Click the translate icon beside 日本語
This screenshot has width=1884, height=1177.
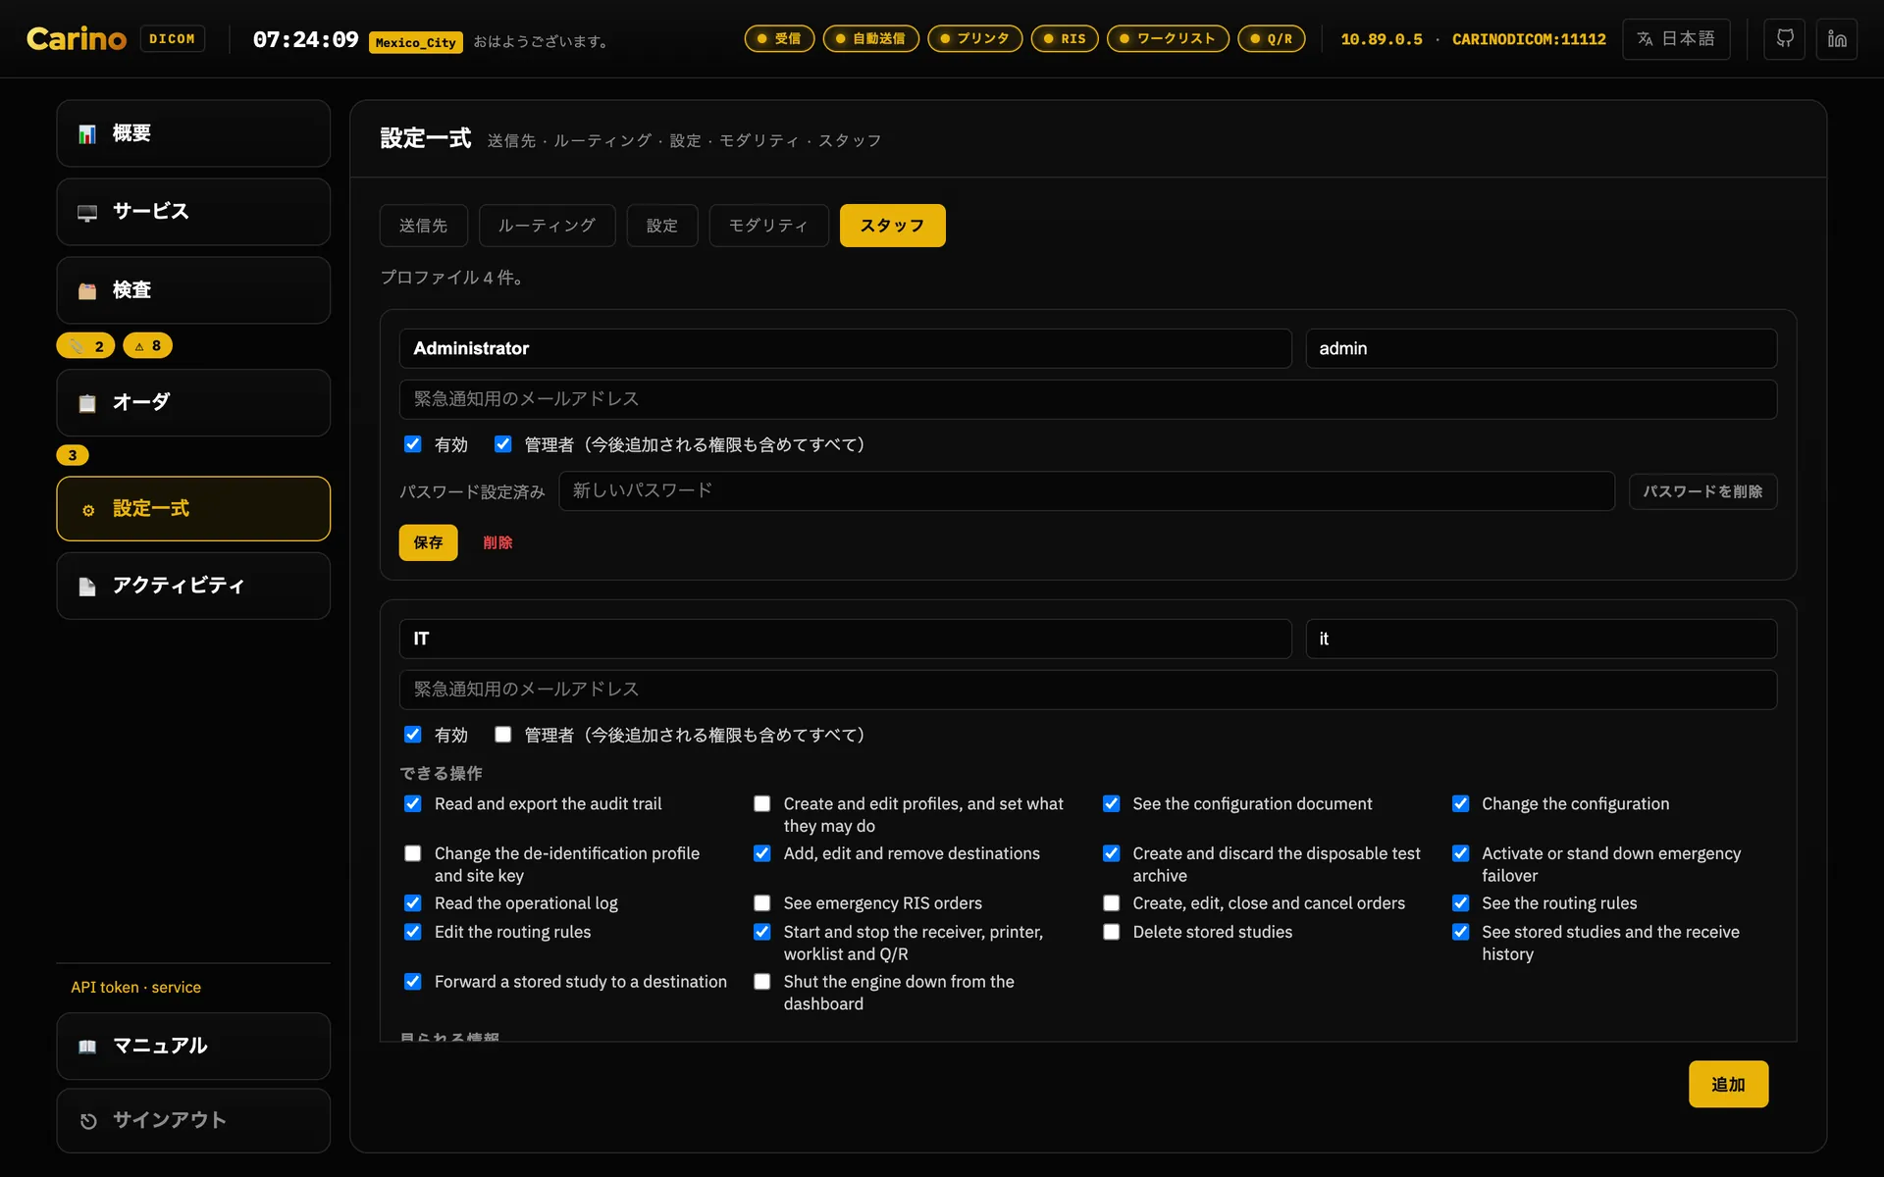coord(1646,39)
